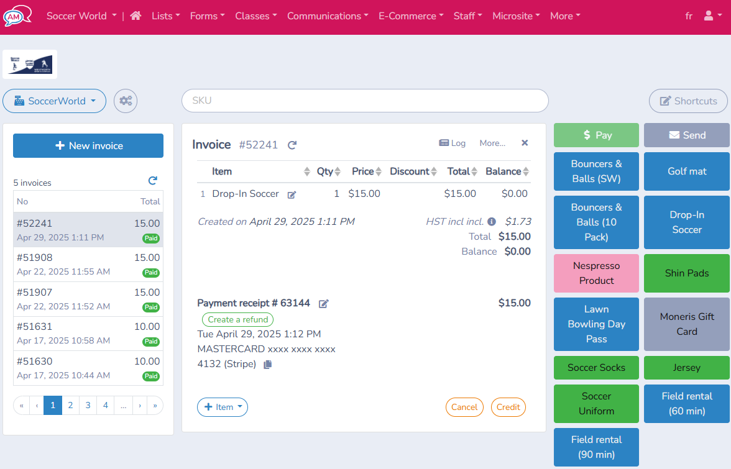Viewport: 731px width, 469px height.
Task: Go to next invoices page arrow
Action: click(140, 405)
